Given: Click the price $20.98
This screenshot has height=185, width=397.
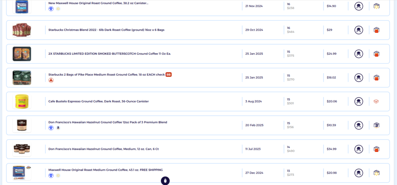Looking at the screenshot, I should coord(332,173).
